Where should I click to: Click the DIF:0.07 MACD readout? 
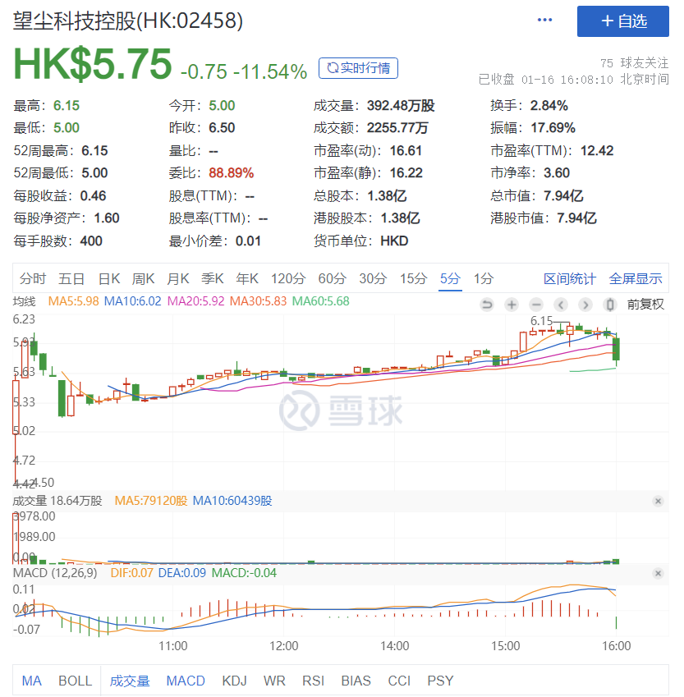[x=131, y=572]
